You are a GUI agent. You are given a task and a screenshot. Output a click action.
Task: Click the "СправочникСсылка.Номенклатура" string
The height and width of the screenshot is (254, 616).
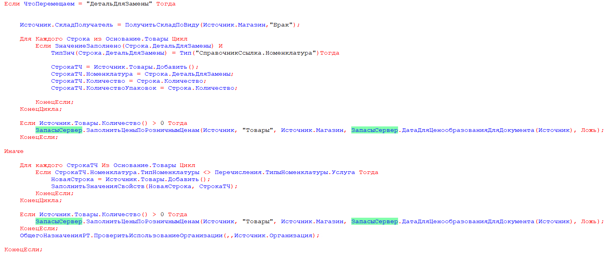(x=256, y=53)
